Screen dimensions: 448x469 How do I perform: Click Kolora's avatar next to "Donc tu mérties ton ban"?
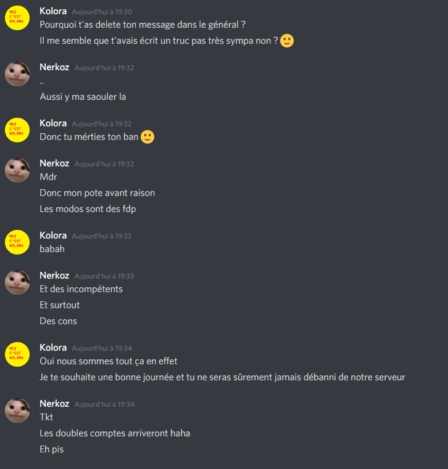(x=17, y=130)
